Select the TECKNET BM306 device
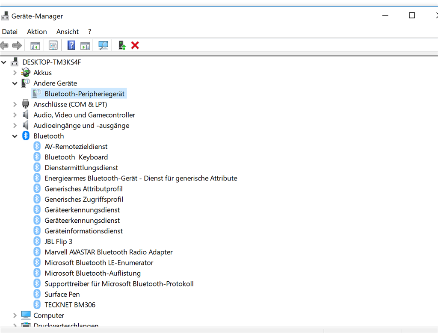 [x=70, y=305]
